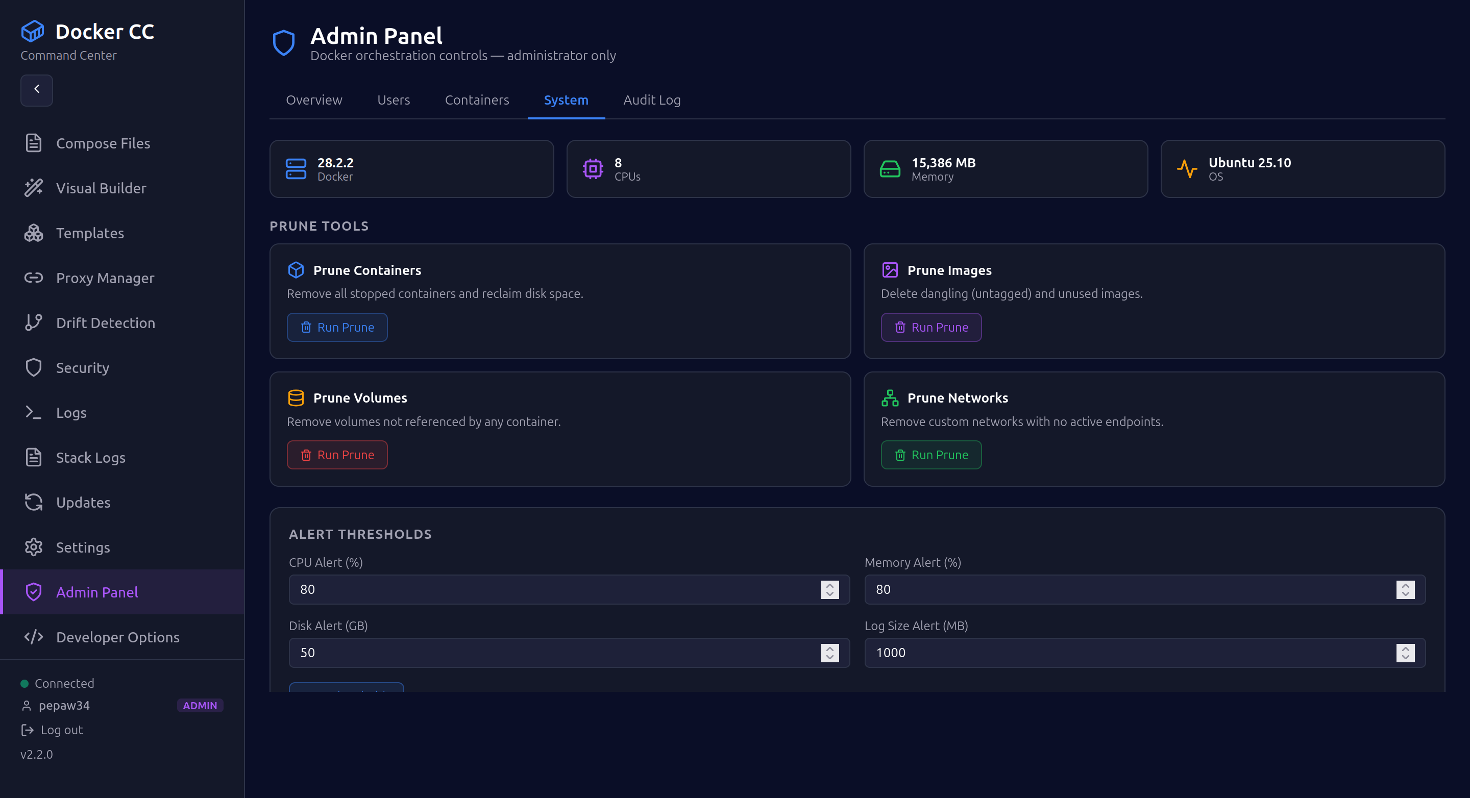
Task: Open Settings via the gear icon
Action: coord(34,546)
